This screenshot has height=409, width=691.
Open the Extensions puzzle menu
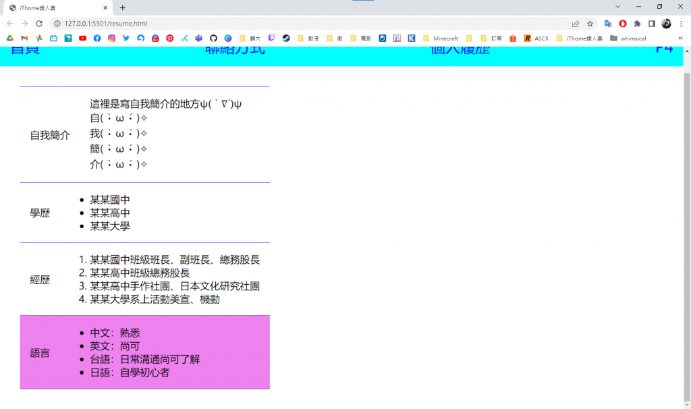click(637, 24)
